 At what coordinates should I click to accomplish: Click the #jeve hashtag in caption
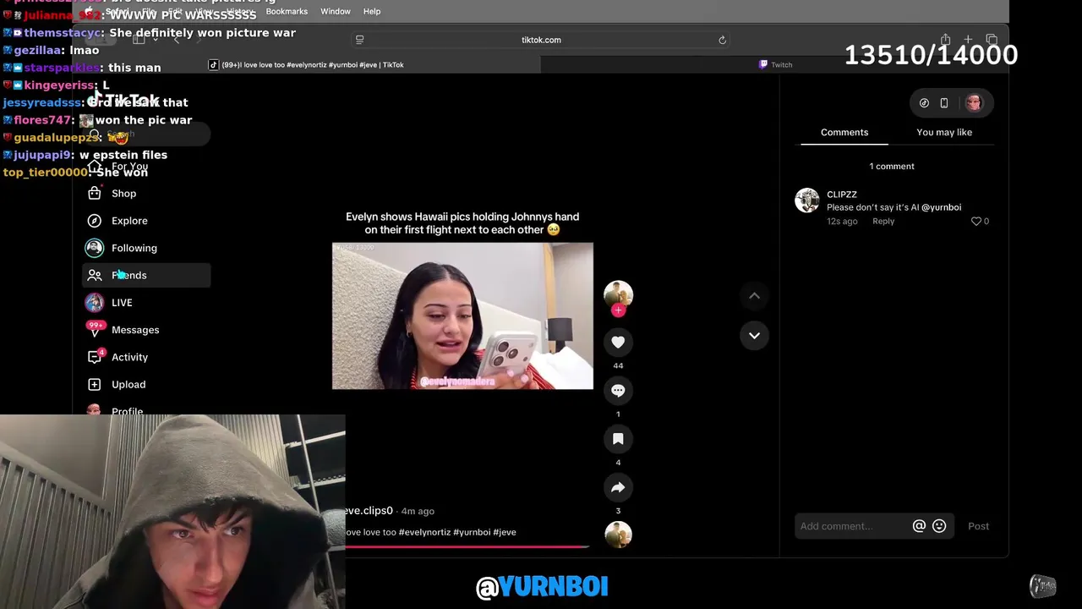[505, 532]
